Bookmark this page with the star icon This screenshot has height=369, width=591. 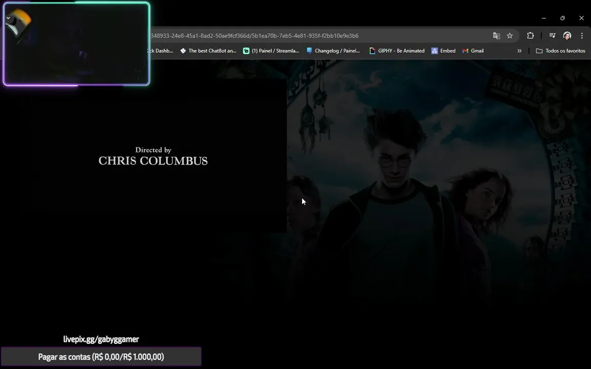(509, 36)
